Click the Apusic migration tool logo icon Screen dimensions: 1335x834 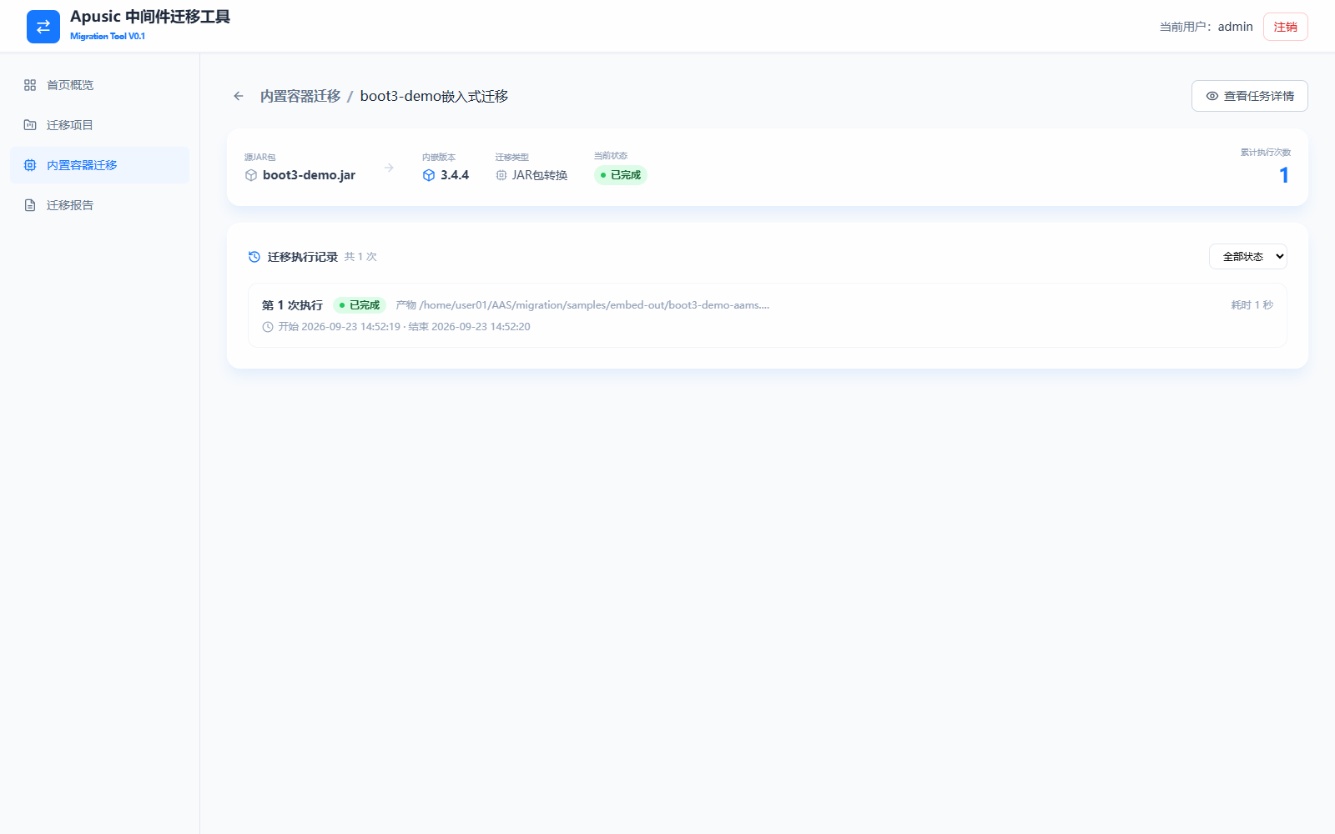[43, 27]
